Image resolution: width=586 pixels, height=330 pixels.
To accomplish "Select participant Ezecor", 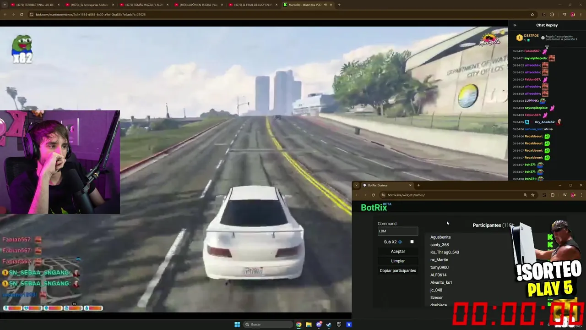I will coord(436,297).
